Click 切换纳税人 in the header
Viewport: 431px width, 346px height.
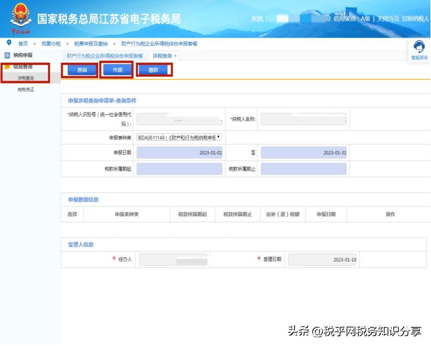(x=415, y=19)
